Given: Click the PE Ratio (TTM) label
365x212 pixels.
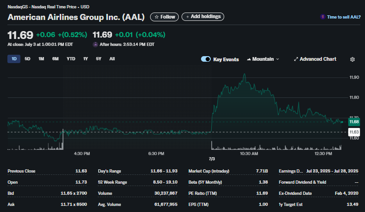Looking at the screenshot, I should tap(202, 193).
